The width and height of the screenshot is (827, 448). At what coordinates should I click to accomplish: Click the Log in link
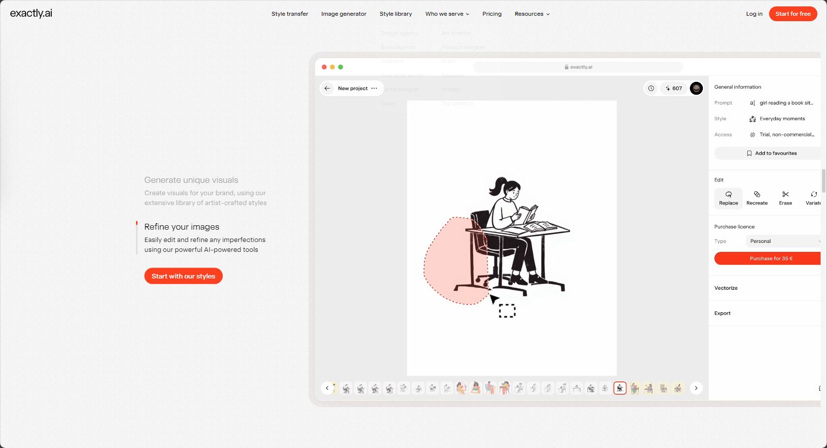(x=754, y=14)
